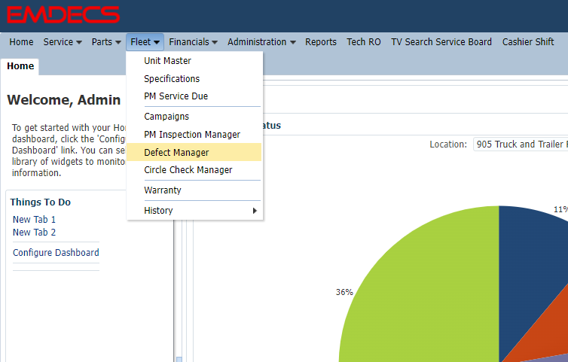Expand the History submenu arrow
Screen dimensions: 568x362
coord(255,211)
